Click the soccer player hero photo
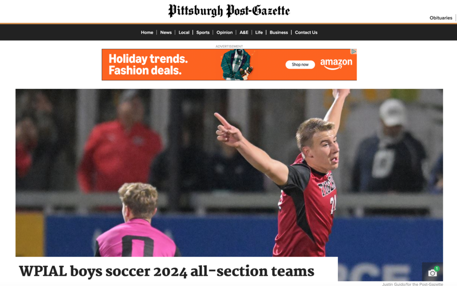457x286 pixels. tap(229, 173)
